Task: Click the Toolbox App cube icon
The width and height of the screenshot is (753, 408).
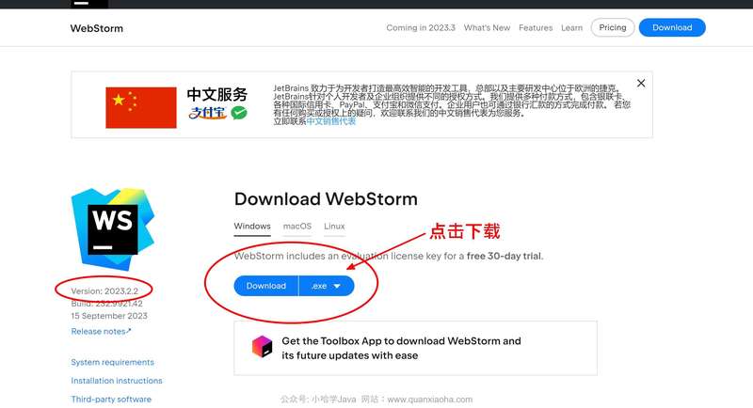Action: tap(262, 347)
